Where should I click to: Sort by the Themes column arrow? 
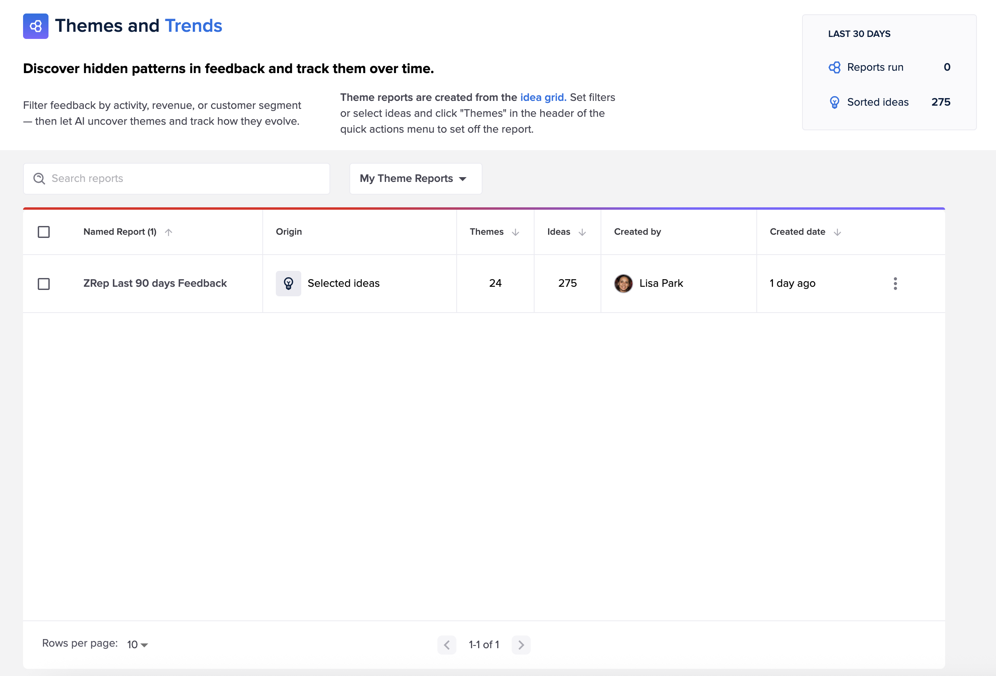pyautogui.click(x=515, y=232)
